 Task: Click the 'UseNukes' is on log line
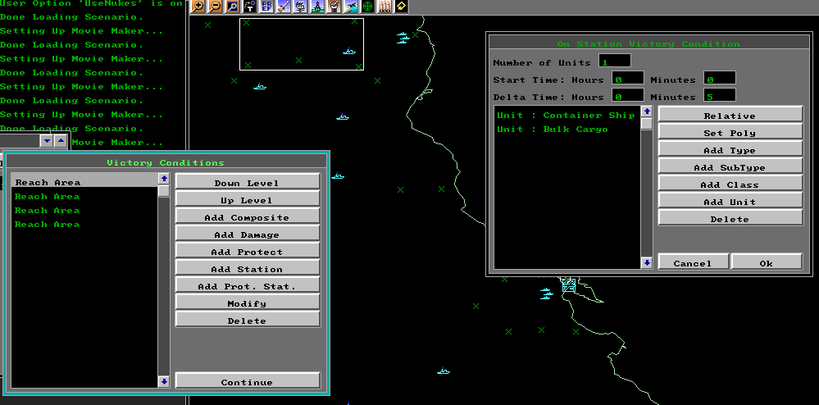pyautogui.click(x=91, y=3)
